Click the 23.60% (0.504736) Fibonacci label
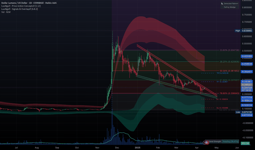 [x=230, y=50]
